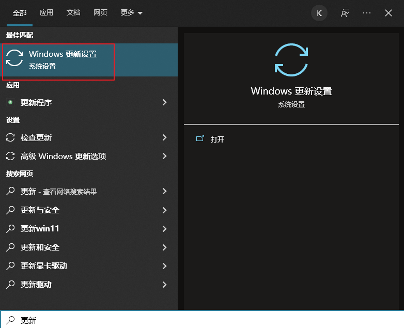The image size is (404, 328).
Task: Click magnifier icon beside 更新驱动
Action: pos(10,284)
